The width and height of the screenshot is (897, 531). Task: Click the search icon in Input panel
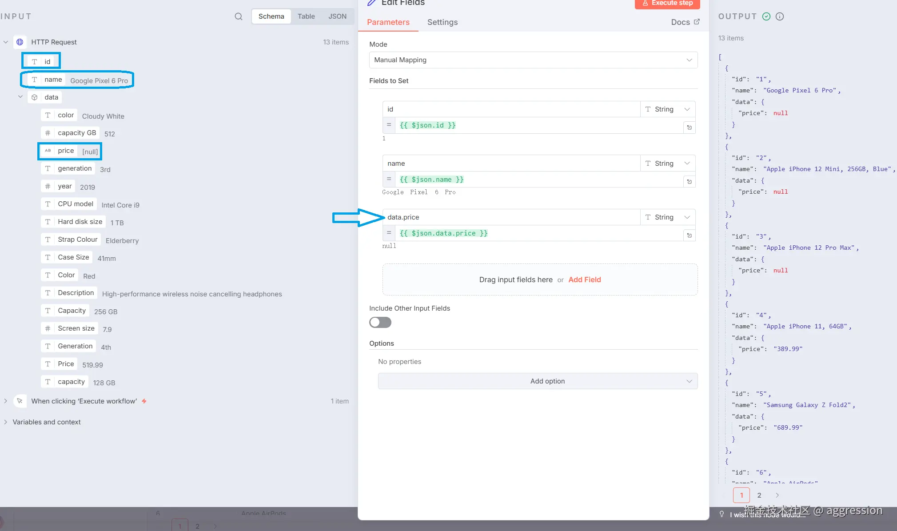point(239,16)
